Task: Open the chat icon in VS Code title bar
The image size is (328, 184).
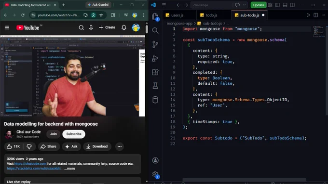Action: (x=237, y=5)
